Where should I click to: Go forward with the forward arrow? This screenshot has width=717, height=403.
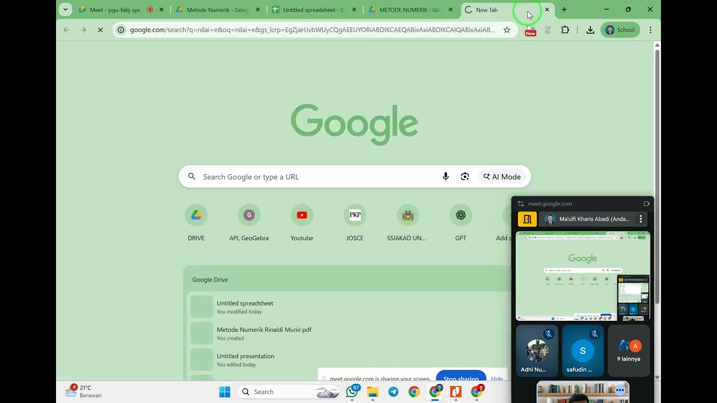tap(83, 30)
